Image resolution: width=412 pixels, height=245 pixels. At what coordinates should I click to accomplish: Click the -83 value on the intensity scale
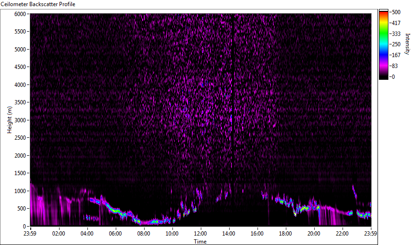point(394,66)
